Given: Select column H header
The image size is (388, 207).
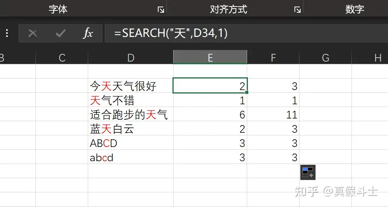Looking at the screenshot, I should click(377, 58).
